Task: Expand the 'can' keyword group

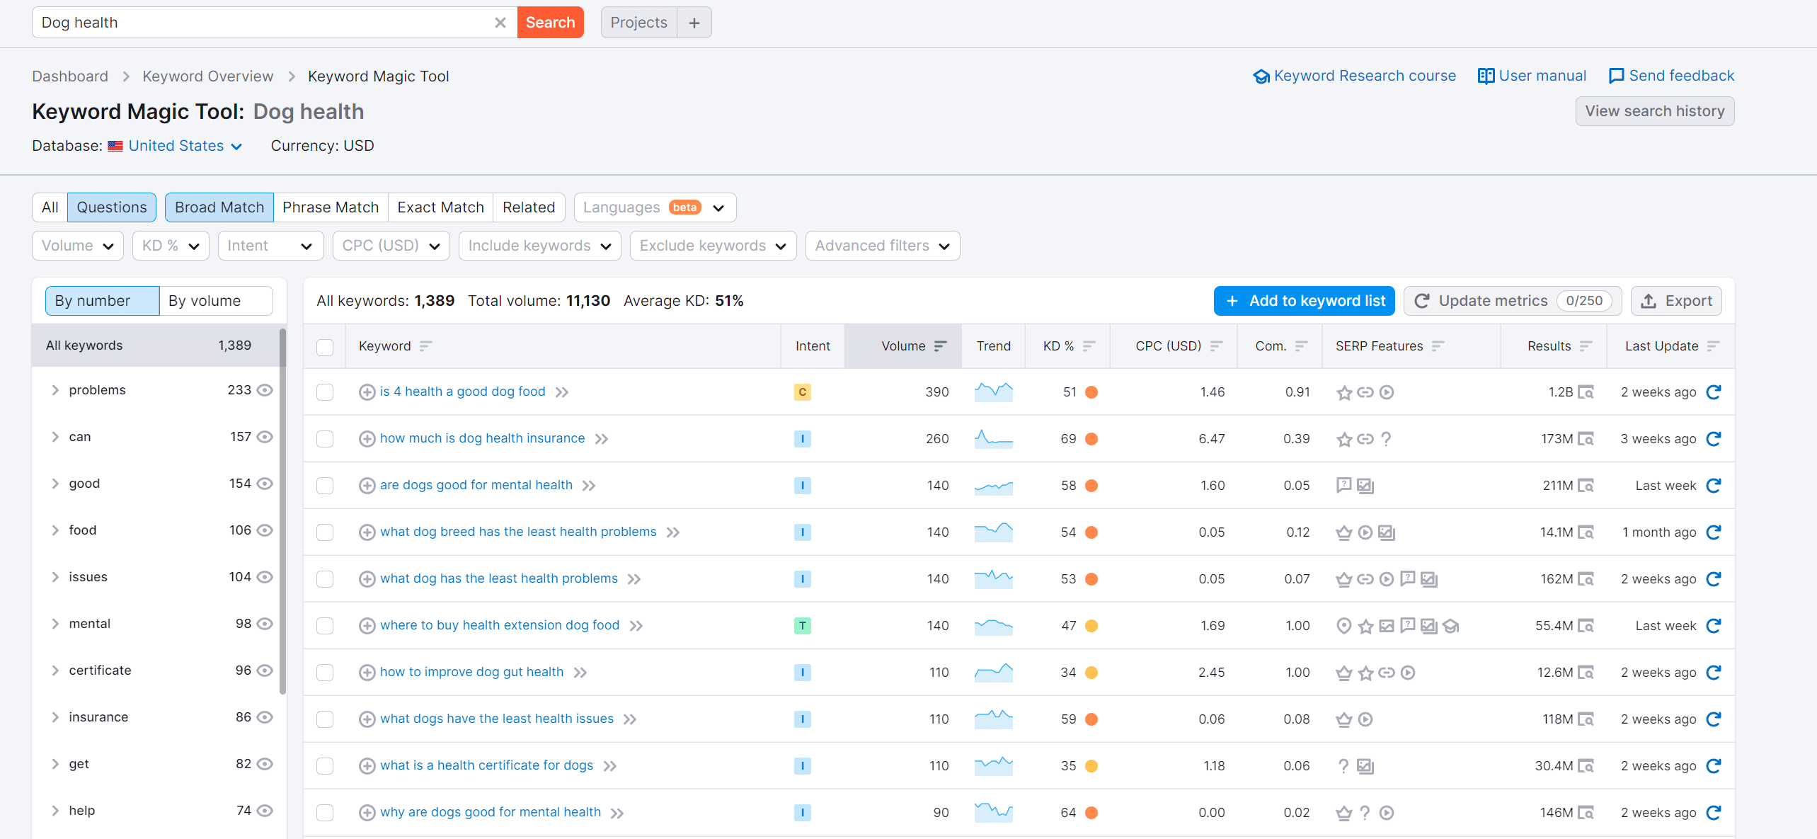Action: 55,437
